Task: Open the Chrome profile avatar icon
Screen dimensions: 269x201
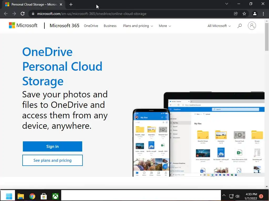Action: pos(255,14)
